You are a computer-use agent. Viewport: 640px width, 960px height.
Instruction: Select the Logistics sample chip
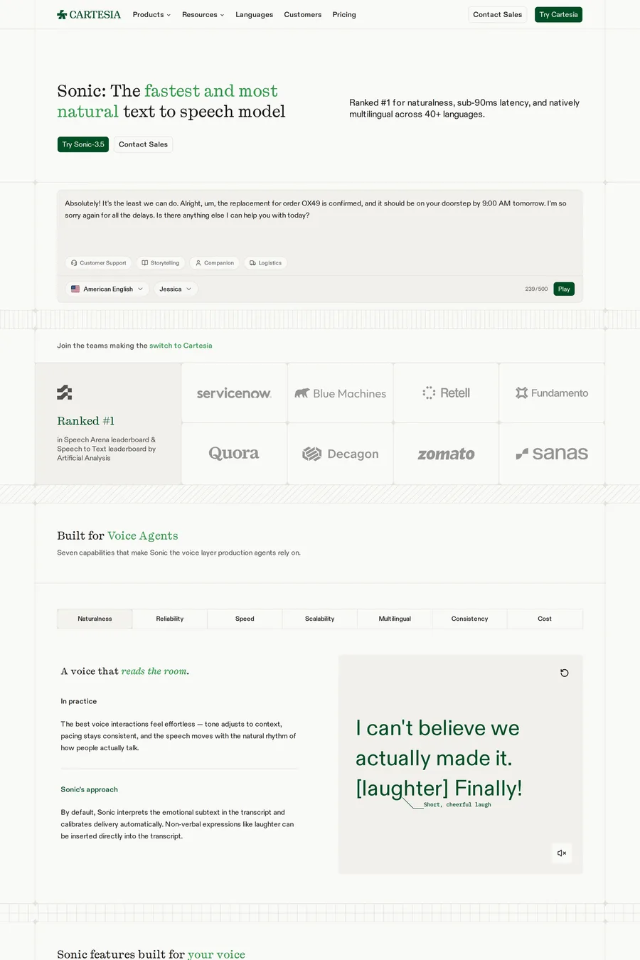[x=266, y=263]
